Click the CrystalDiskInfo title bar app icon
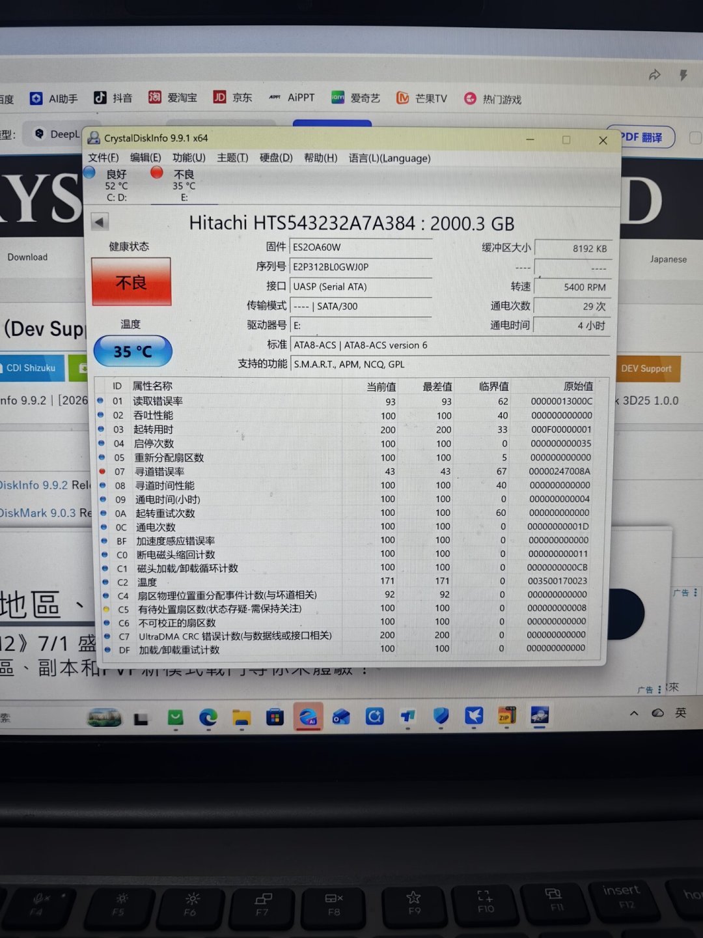Image resolution: width=703 pixels, height=938 pixels. [94, 138]
